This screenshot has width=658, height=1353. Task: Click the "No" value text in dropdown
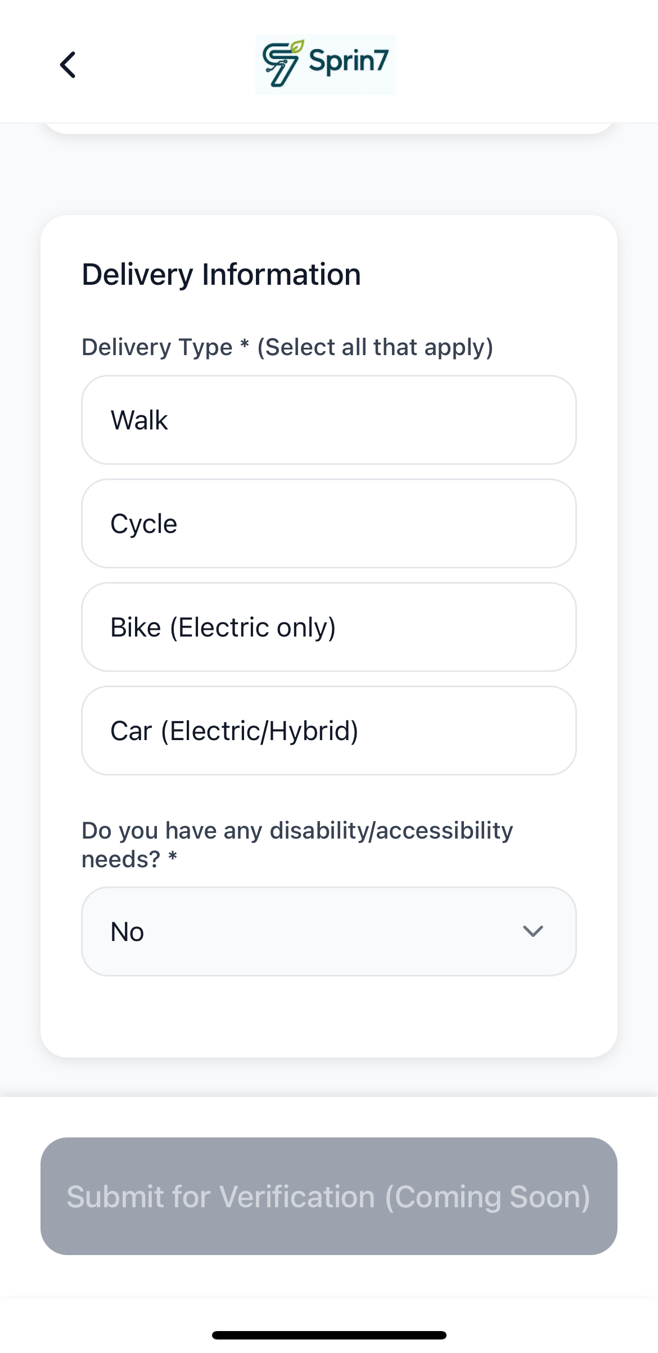127,932
